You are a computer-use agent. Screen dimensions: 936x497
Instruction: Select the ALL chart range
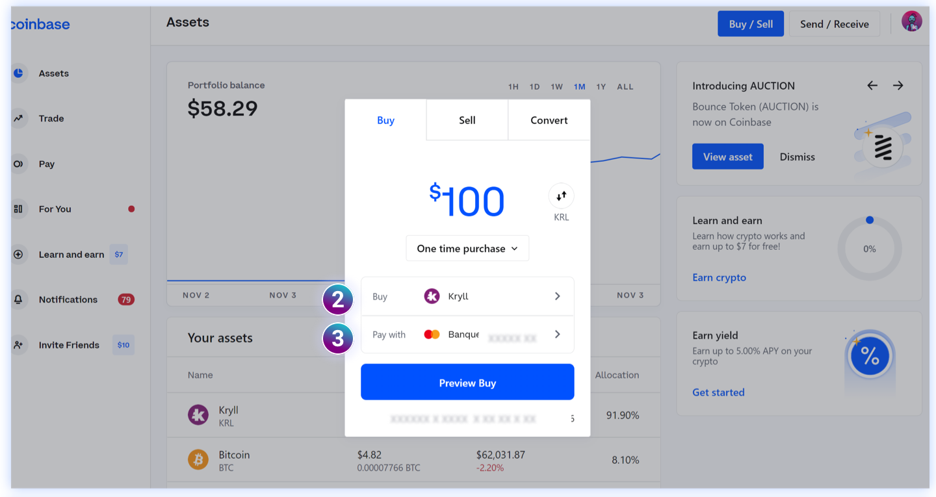[625, 86]
